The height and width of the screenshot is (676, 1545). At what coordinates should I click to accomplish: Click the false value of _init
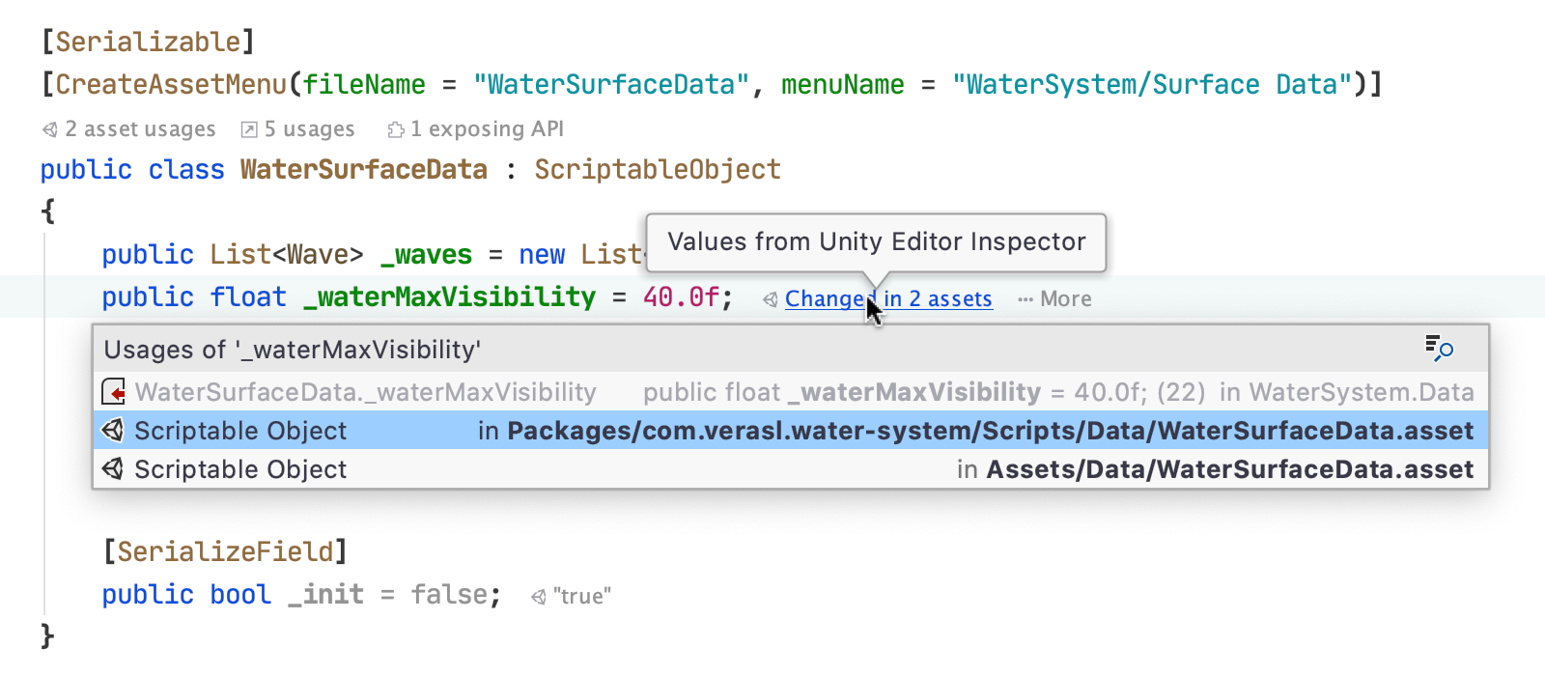tap(449, 595)
